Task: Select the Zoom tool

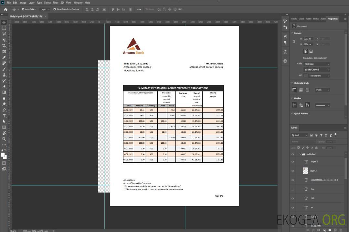Action: click(4, 139)
